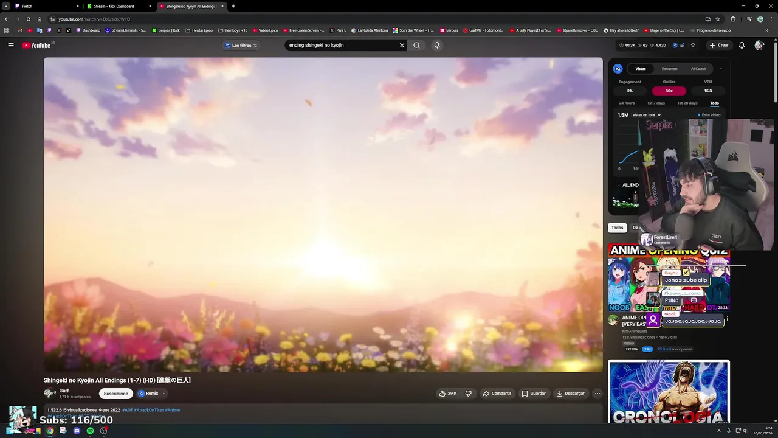
Task: Click the Compartir share button
Action: point(497,394)
